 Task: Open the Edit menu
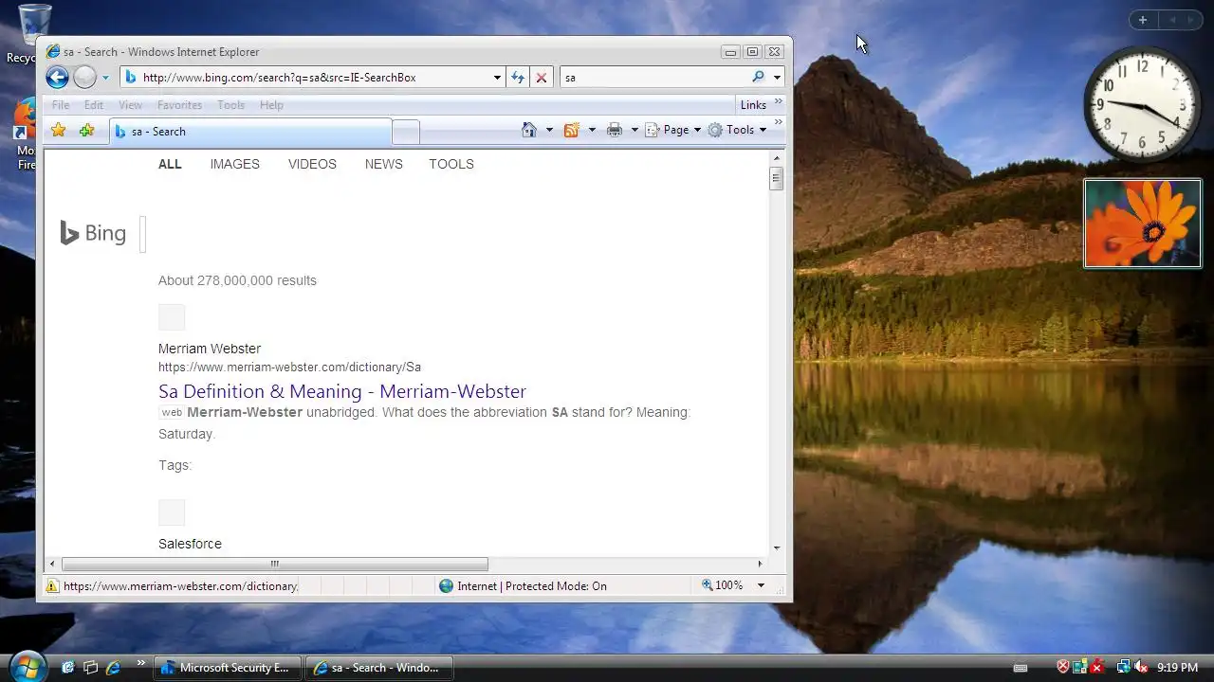[x=93, y=105]
